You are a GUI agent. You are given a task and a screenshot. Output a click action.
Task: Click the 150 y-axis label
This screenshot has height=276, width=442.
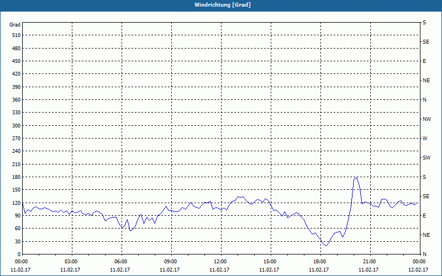17,190
